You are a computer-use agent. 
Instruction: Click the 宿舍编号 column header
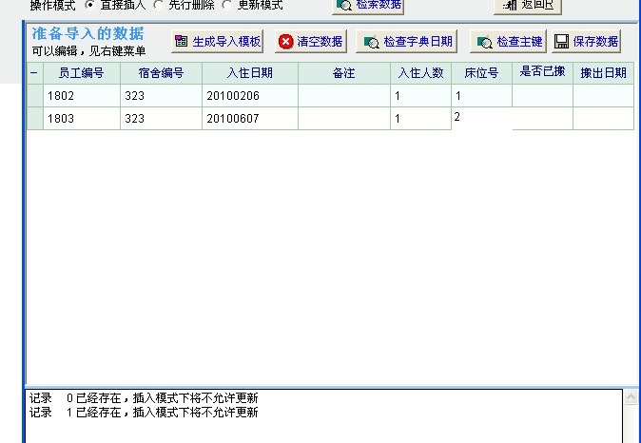click(161, 73)
